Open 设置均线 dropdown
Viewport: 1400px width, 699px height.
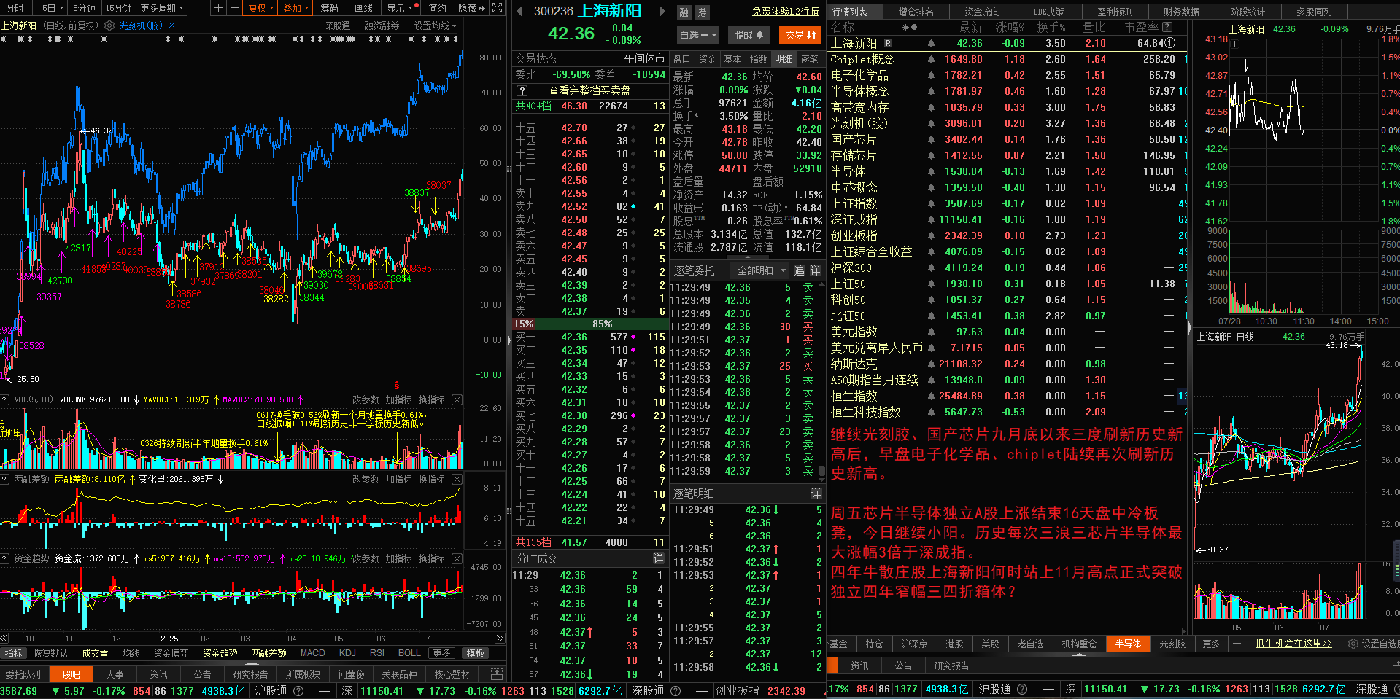coord(436,26)
